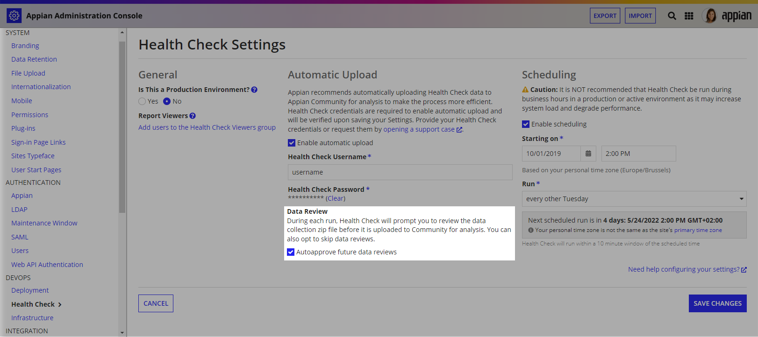Go to File Upload settings
Screen dimensions: 758x337
tap(28, 73)
